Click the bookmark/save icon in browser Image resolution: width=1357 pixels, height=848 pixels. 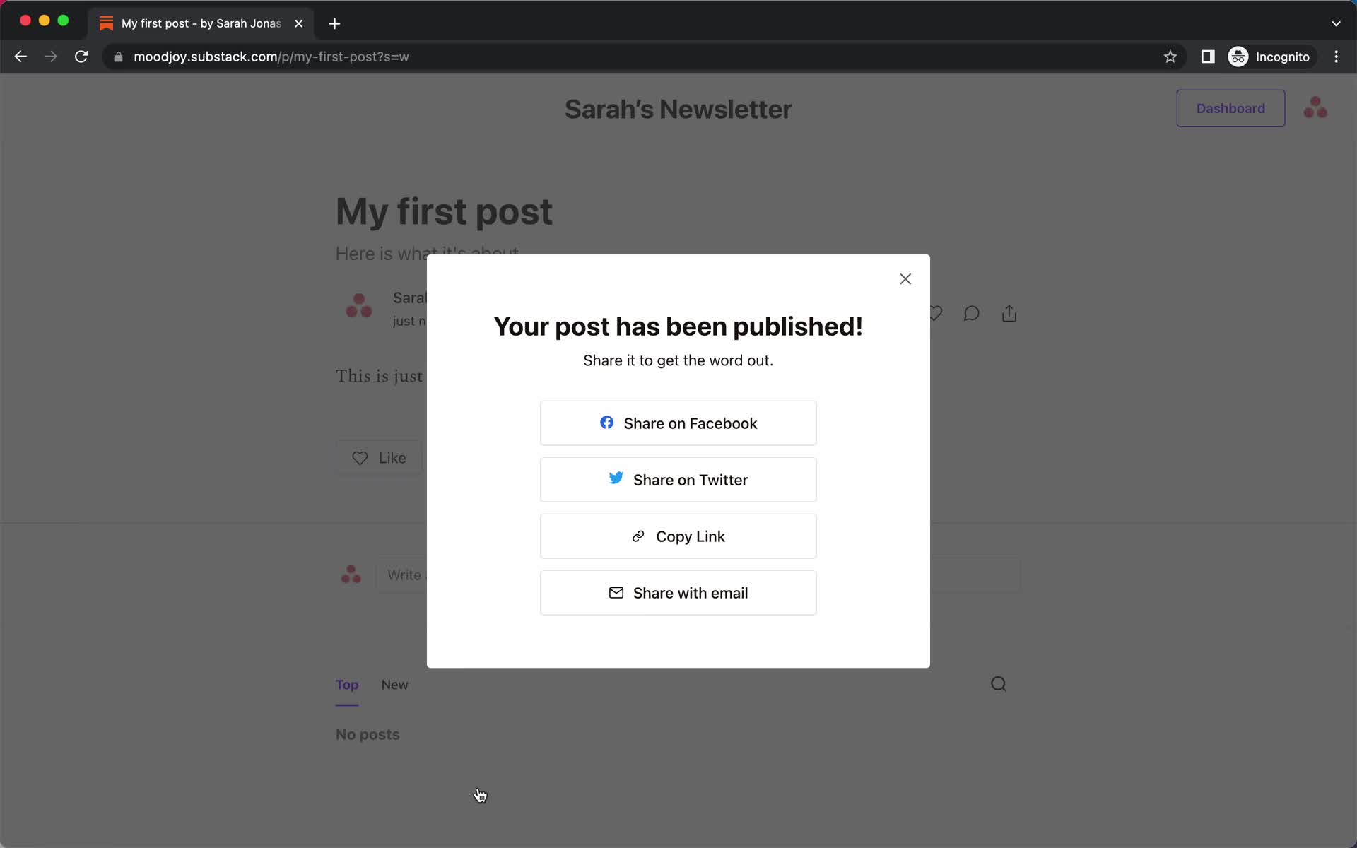click(x=1170, y=57)
